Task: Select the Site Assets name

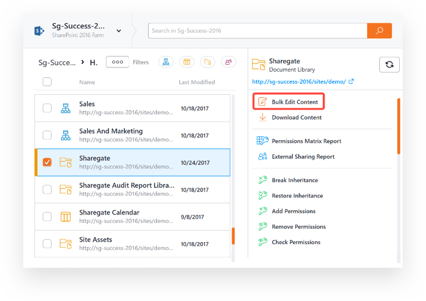Action: 96,240
